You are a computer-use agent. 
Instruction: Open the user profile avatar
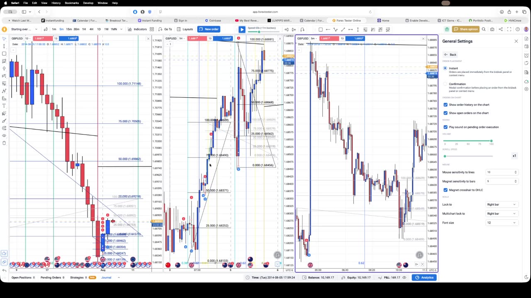pyautogui.click(x=526, y=29)
